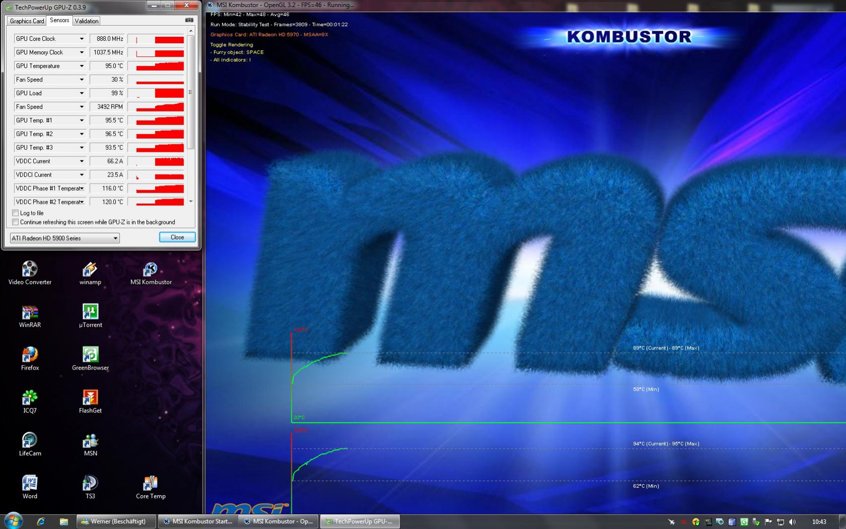This screenshot has width=846, height=529.
Task: Open the GPU Temperature sensor dropdown
Action: tap(82, 66)
